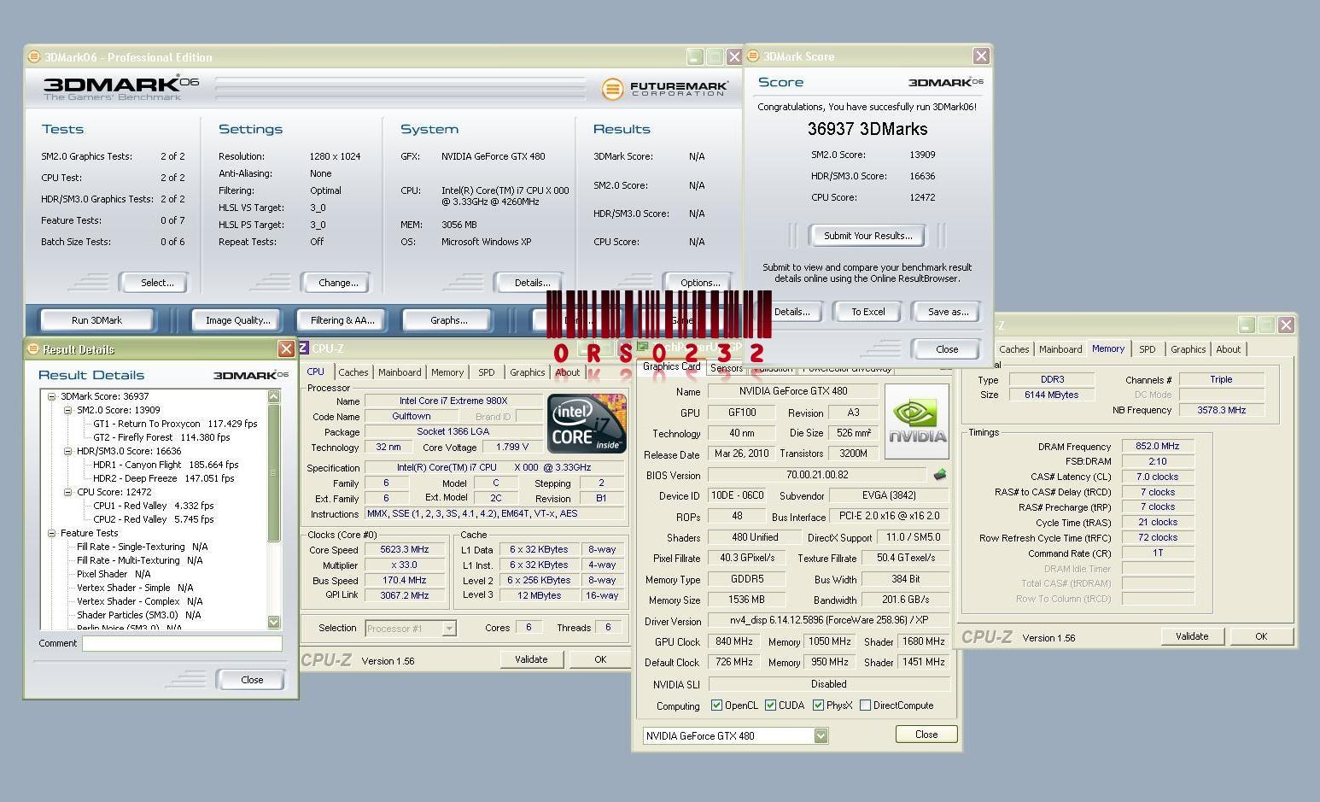
Task: Click Select... under Tests
Action: coord(156,283)
